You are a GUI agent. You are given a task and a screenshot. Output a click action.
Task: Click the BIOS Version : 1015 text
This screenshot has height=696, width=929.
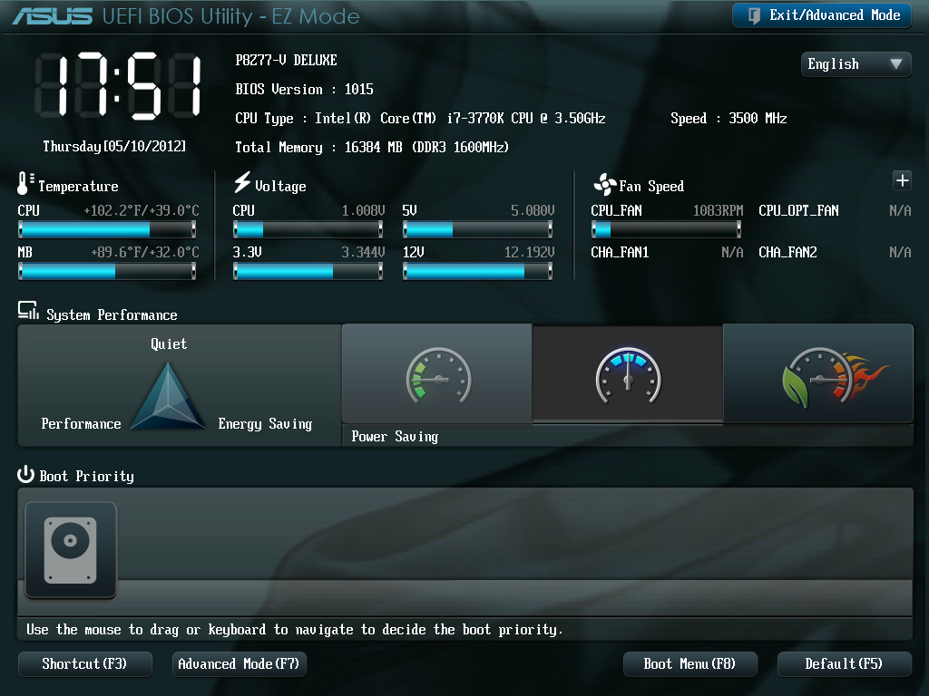coord(305,90)
